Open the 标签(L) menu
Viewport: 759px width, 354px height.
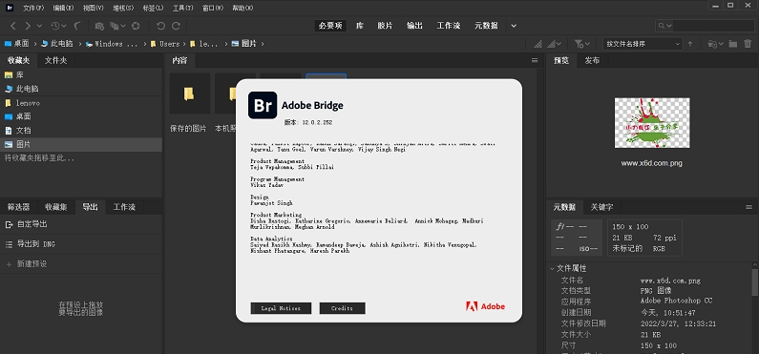(x=153, y=8)
